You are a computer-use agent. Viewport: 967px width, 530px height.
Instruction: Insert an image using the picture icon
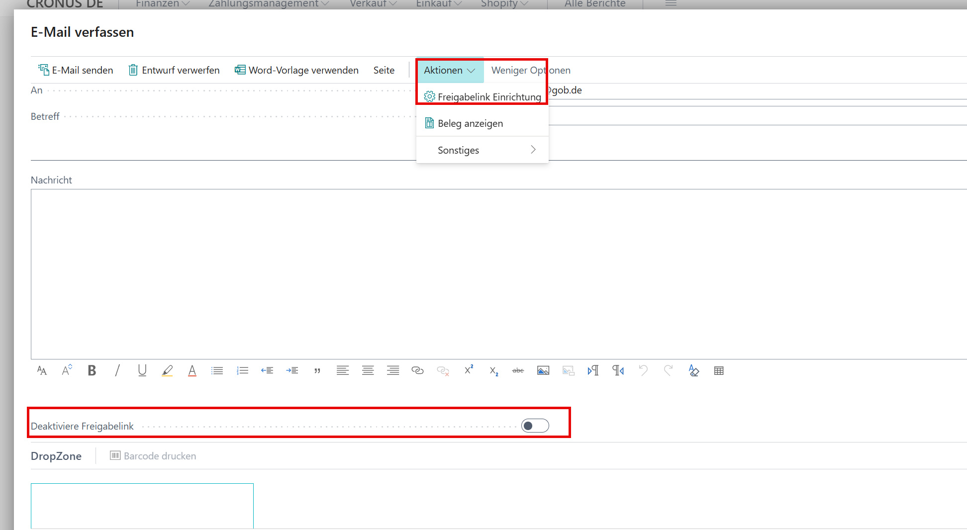click(x=543, y=370)
